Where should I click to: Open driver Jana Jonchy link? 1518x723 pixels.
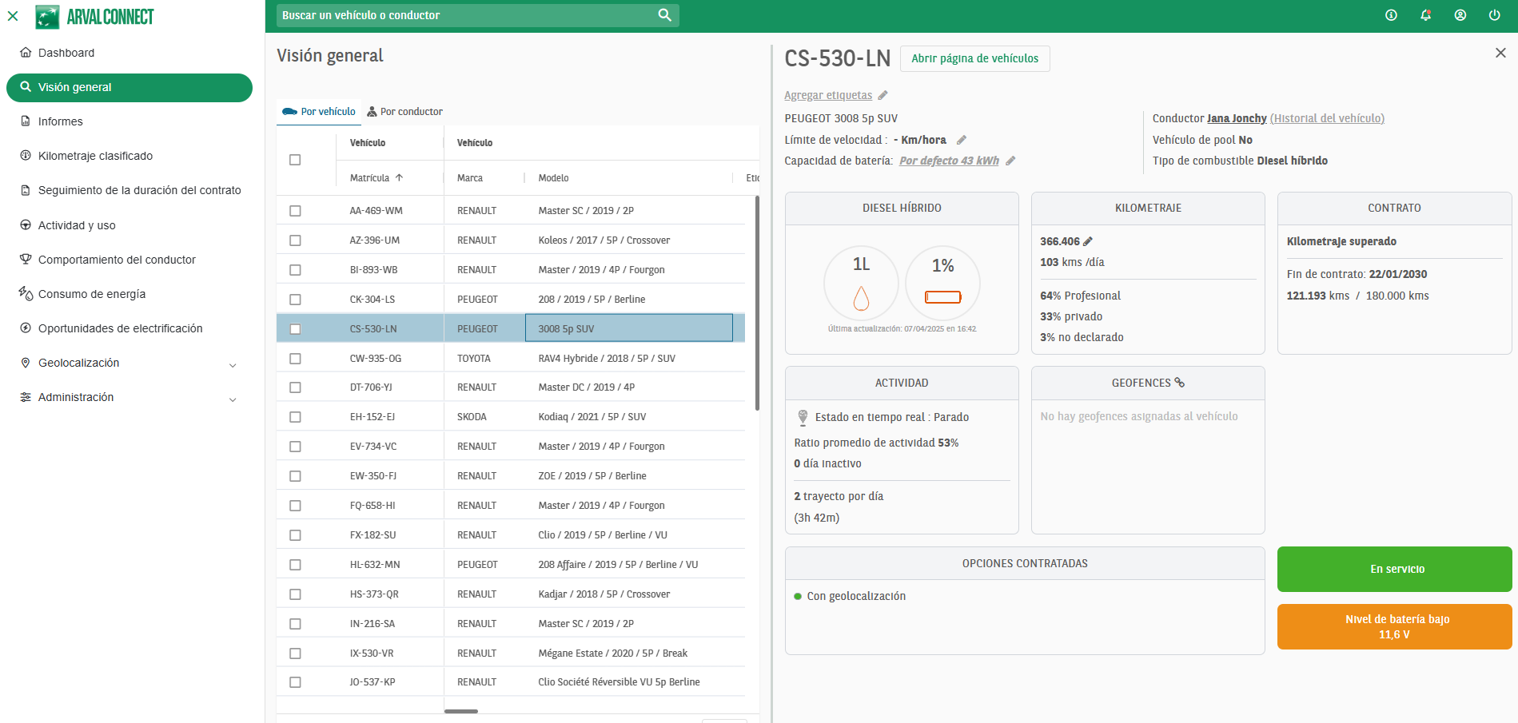click(x=1237, y=118)
